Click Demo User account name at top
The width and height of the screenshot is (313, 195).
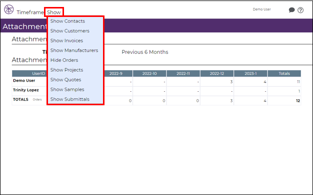click(261, 9)
